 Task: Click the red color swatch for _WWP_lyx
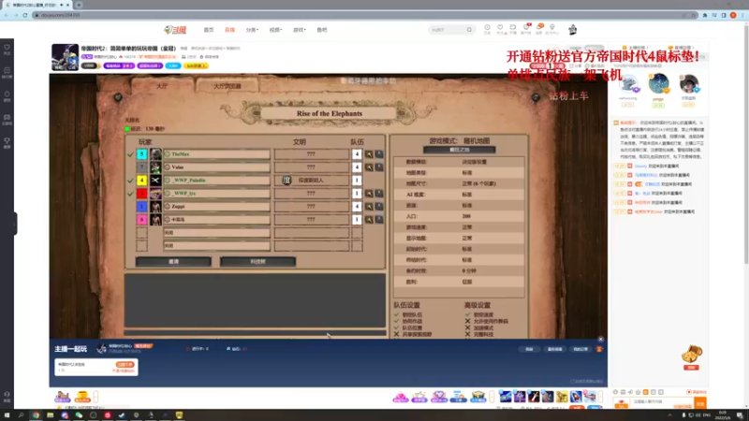click(x=142, y=194)
